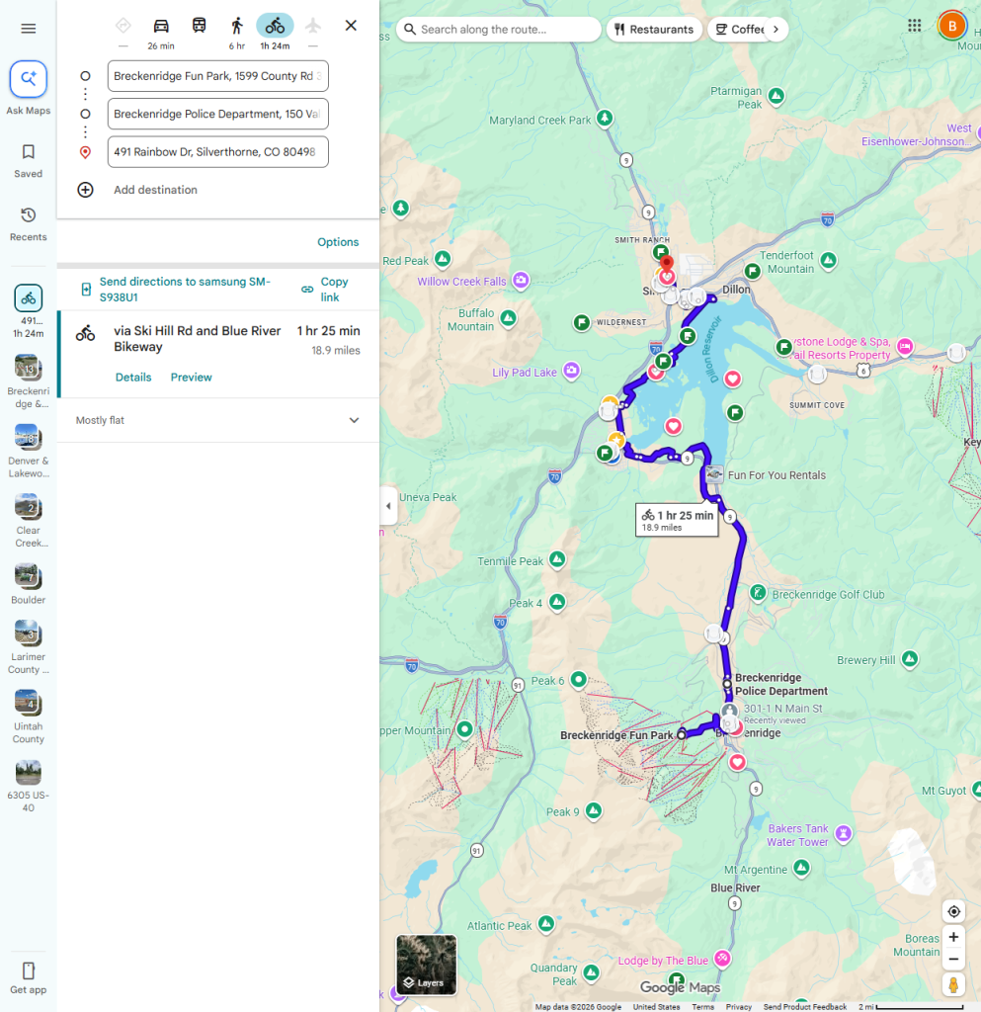981x1012 pixels.
Task: Select the Ski Hill Rd route text
Action: point(198,338)
